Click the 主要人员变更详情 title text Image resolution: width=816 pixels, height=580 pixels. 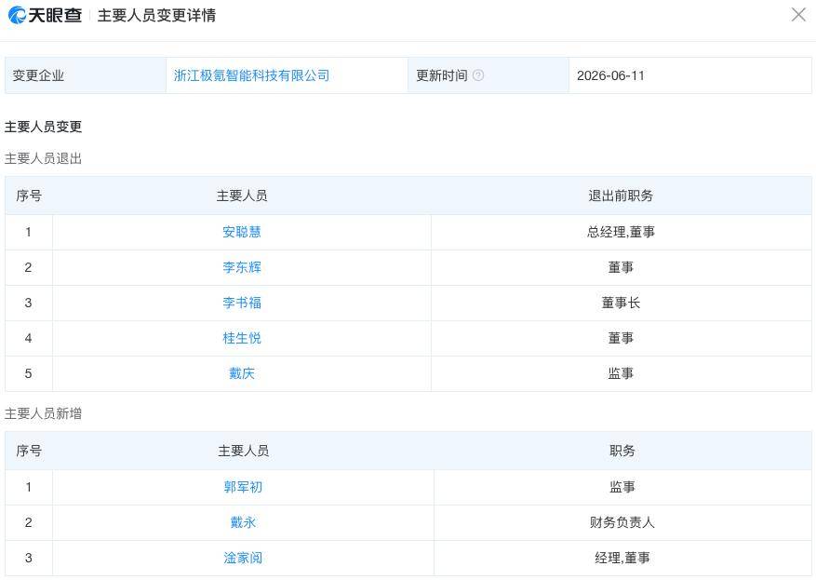156,15
